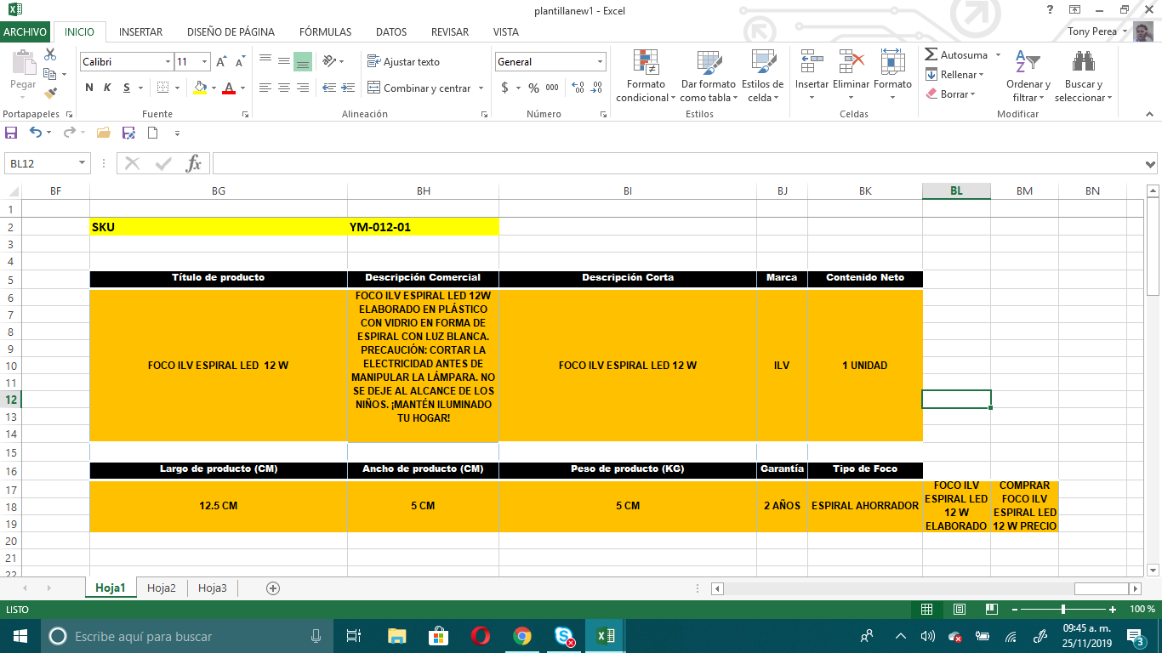Click the Format Painter brush icon
The width and height of the screenshot is (1162, 653).
pyautogui.click(x=51, y=94)
